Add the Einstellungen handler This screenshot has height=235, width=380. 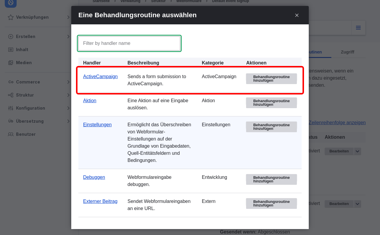271,127
